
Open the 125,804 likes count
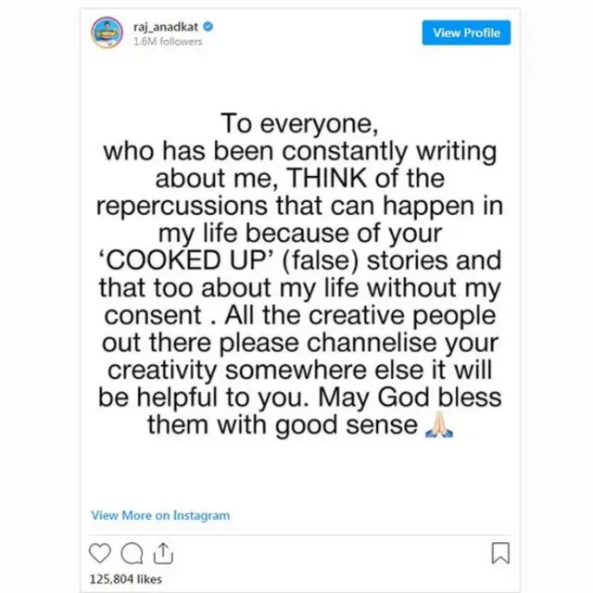[127, 579]
